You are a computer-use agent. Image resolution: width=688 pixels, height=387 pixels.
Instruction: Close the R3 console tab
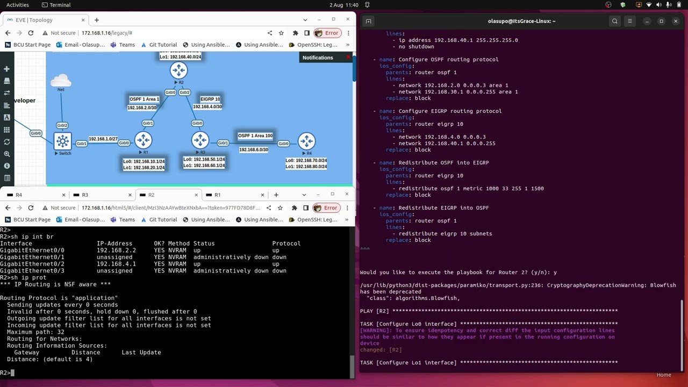pos(130,195)
